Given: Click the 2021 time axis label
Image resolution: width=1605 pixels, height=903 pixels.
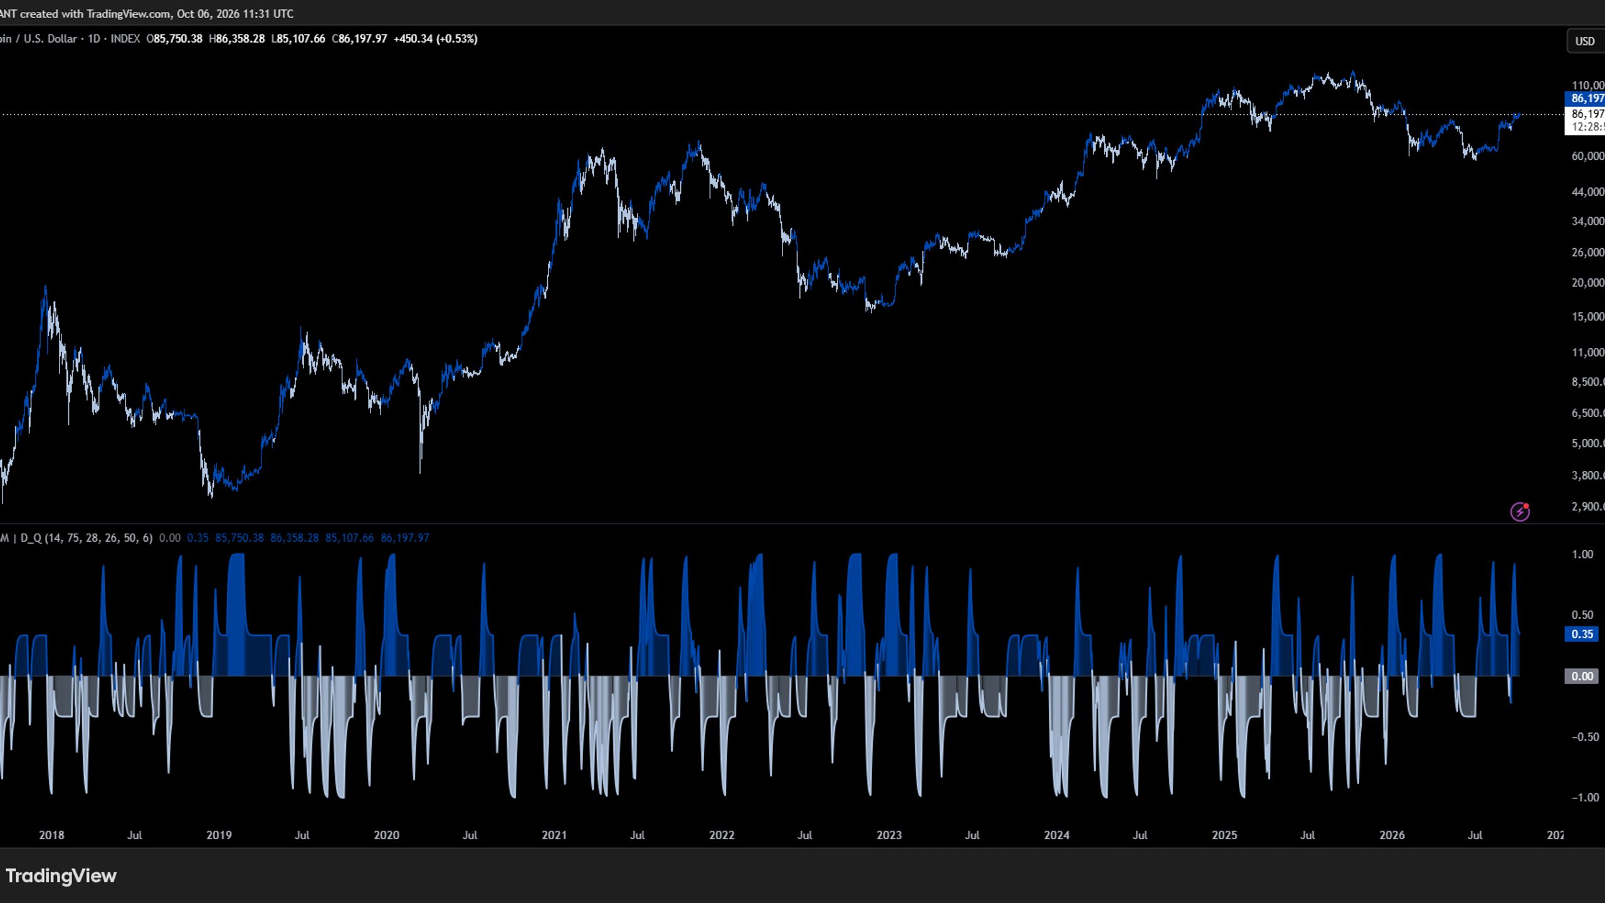Looking at the screenshot, I should tap(554, 835).
